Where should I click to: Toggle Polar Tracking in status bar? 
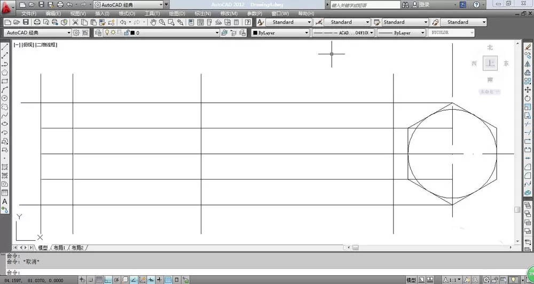(116, 280)
